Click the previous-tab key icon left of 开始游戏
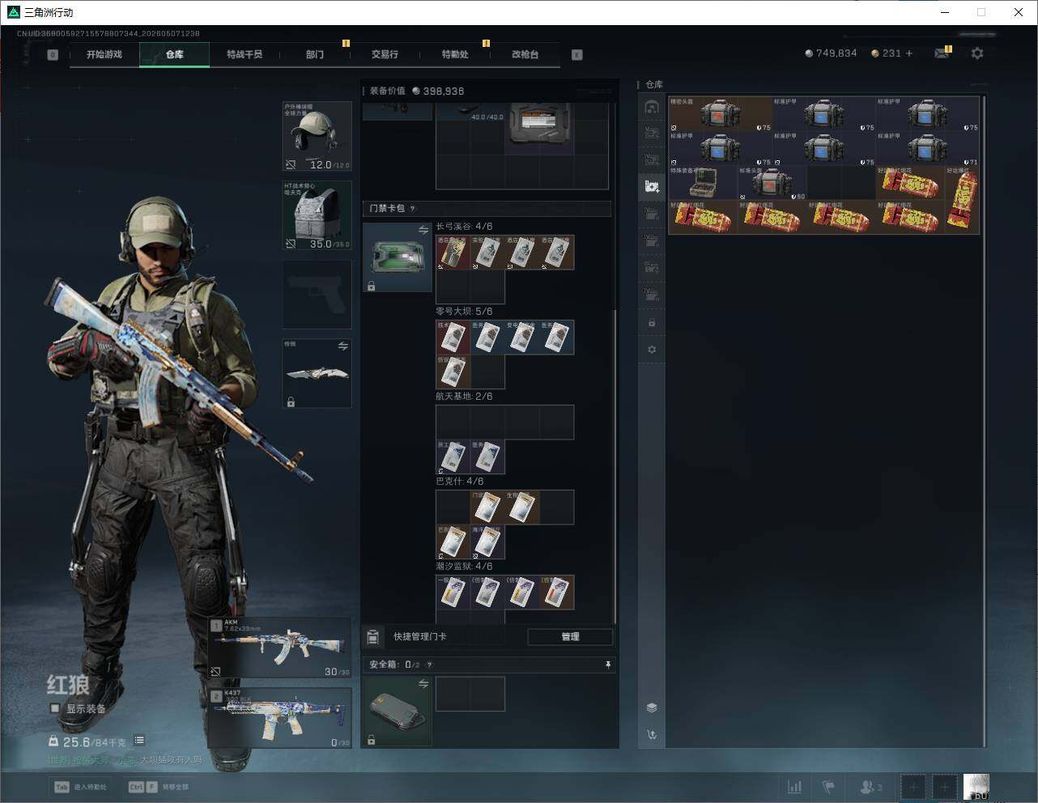This screenshot has width=1038, height=803. tap(53, 55)
